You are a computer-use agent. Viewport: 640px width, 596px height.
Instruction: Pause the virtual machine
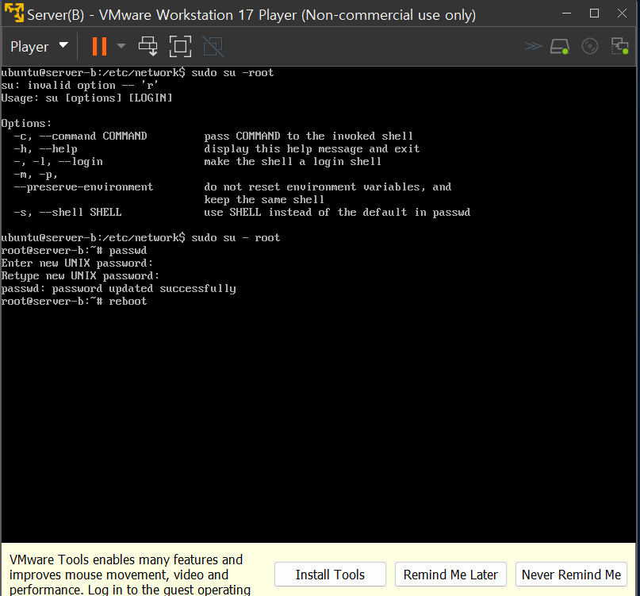(x=99, y=46)
